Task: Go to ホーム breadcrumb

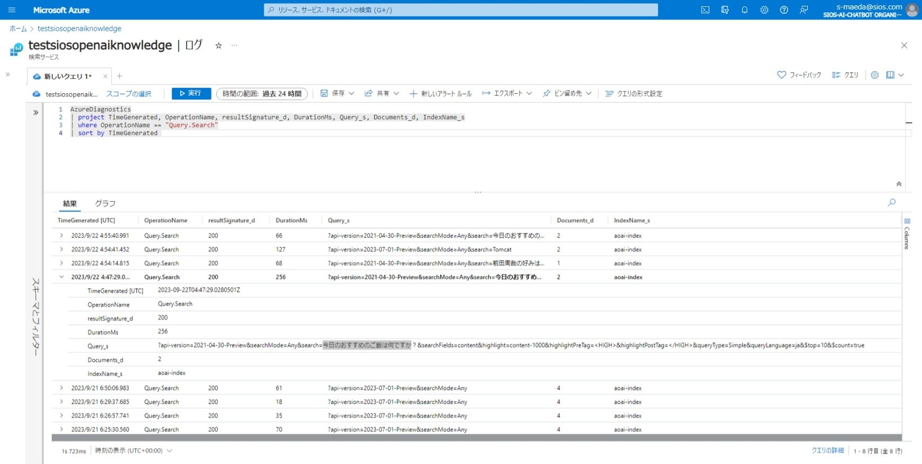Action: (x=18, y=29)
